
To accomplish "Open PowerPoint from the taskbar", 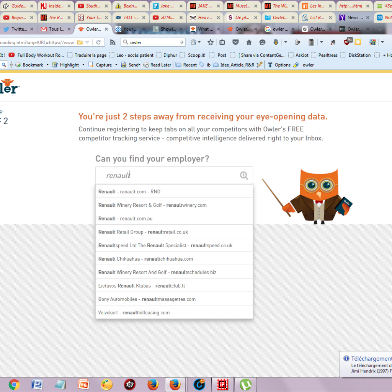I will point(83,384).
